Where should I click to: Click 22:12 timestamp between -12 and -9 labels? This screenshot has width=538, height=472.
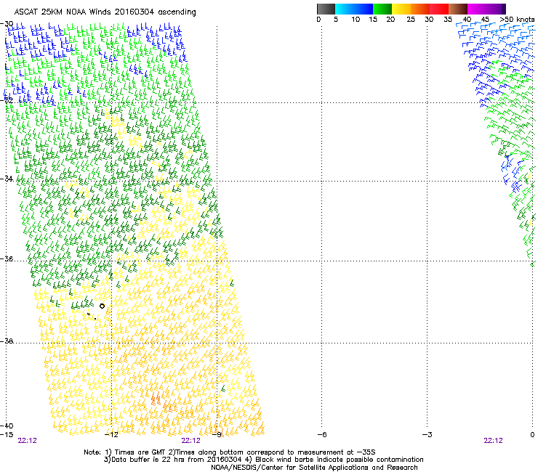pos(190,441)
